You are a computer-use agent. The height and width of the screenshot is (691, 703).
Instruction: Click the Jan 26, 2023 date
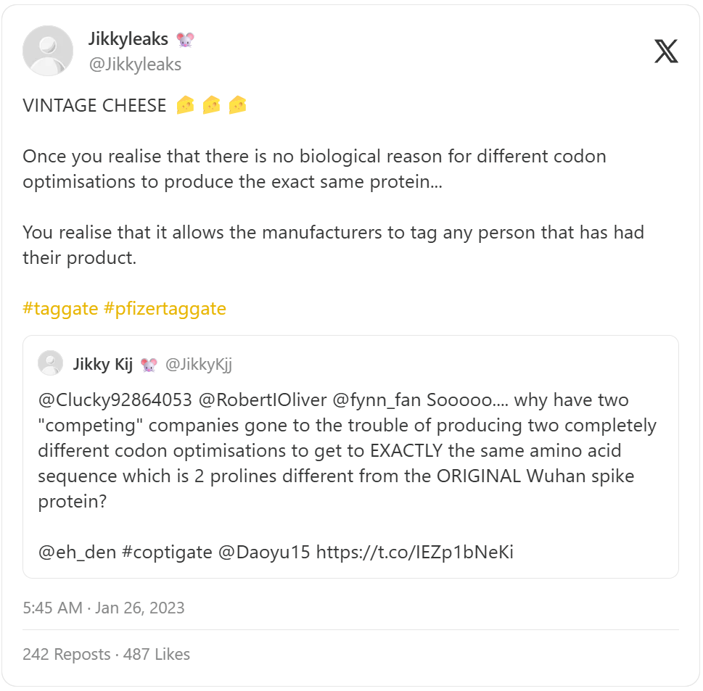140,608
